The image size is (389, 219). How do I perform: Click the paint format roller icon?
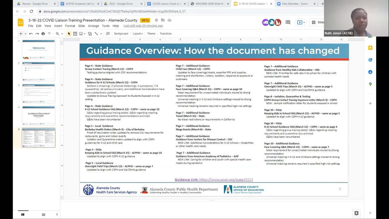coord(49,34)
